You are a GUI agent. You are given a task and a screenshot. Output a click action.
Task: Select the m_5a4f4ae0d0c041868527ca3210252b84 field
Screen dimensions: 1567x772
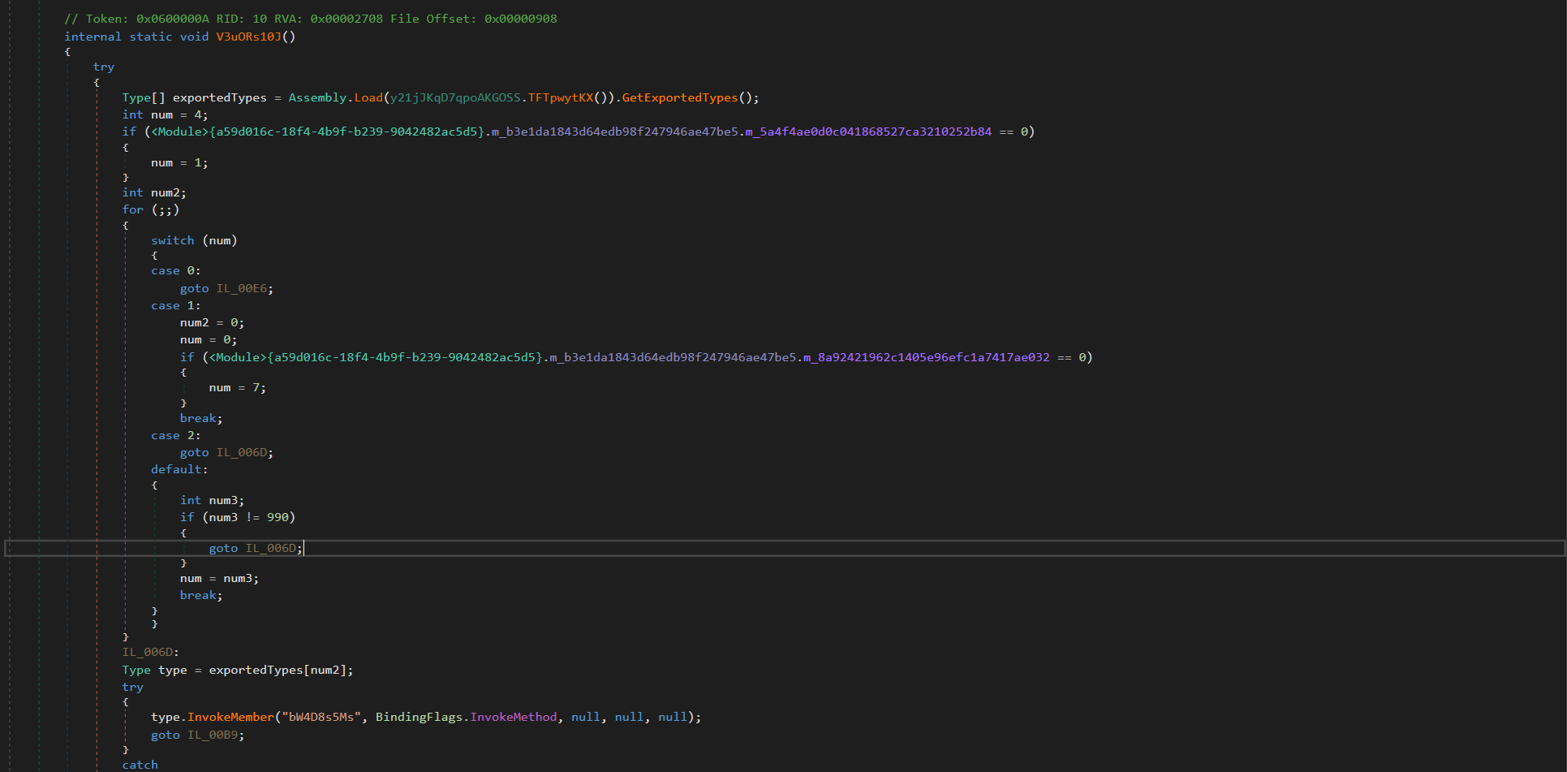[x=868, y=132]
